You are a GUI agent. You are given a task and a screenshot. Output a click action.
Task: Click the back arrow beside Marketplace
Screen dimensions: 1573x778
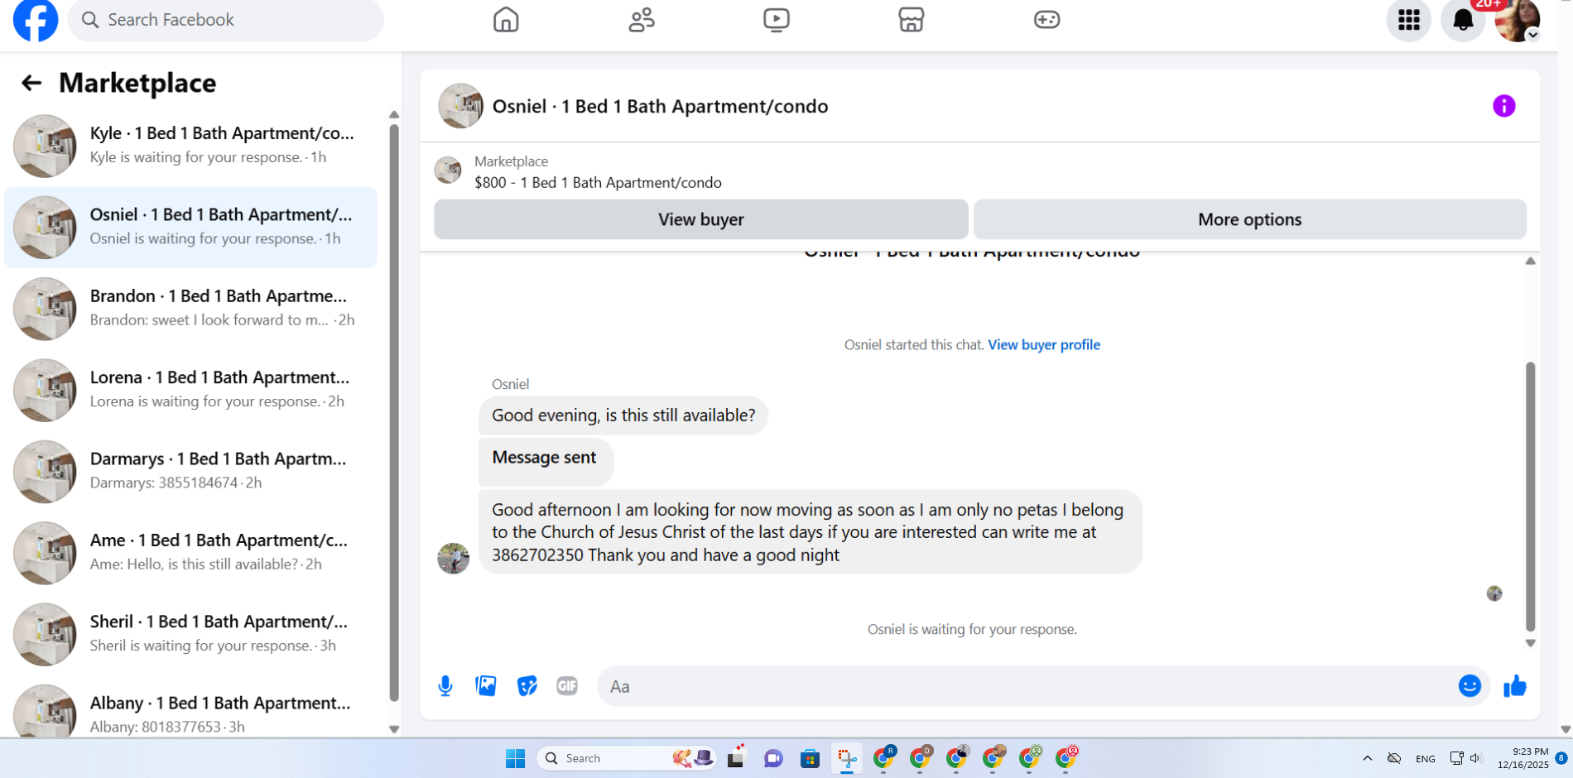[31, 83]
